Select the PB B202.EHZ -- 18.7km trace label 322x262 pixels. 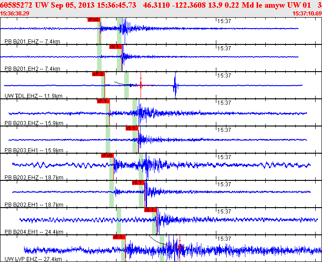[x=34, y=178]
